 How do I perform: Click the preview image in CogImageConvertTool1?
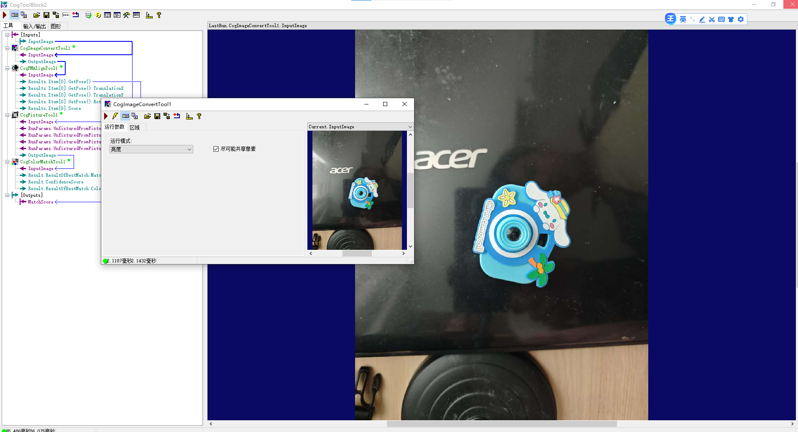point(357,190)
